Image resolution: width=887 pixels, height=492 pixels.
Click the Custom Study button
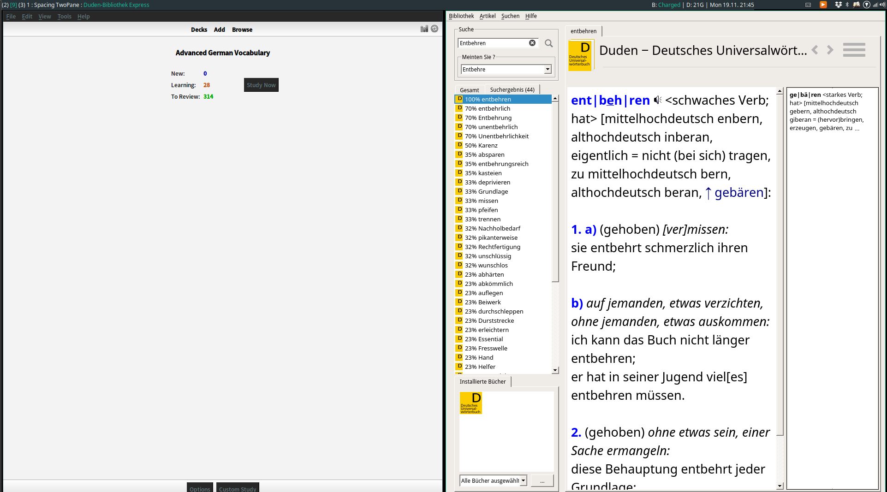pos(238,489)
